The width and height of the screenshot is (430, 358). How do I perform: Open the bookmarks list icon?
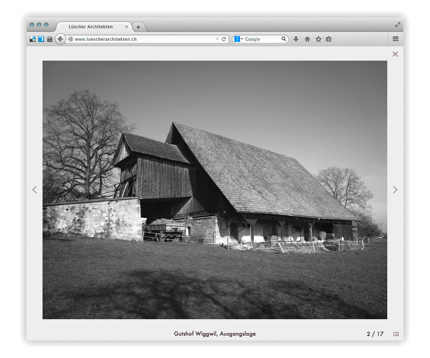pos(329,39)
